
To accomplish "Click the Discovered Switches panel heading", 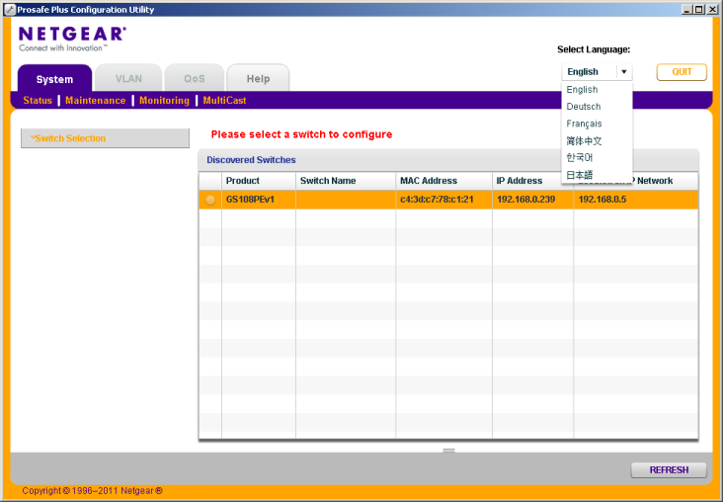I will point(251,160).
